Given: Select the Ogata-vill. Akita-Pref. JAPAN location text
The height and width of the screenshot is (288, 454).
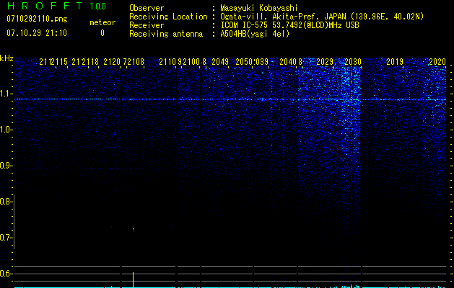Looking at the screenshot, I should pyautogui.click(x=322, y=17).
